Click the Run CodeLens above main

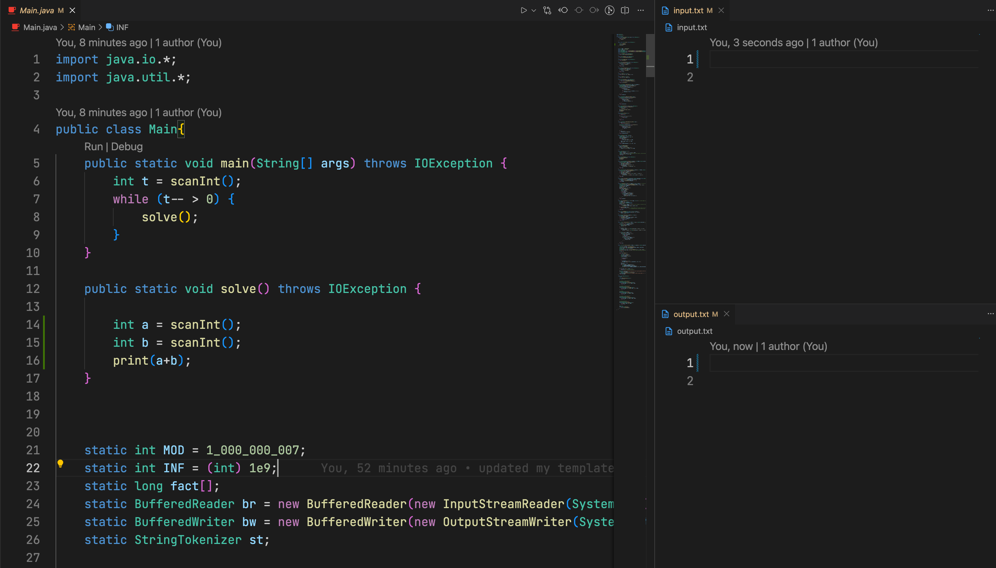93,147
